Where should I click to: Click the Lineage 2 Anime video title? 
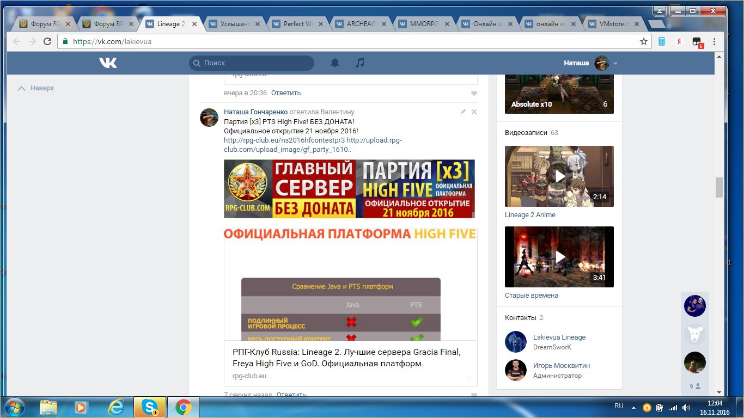pyautogui.click(x=530, y=215)
